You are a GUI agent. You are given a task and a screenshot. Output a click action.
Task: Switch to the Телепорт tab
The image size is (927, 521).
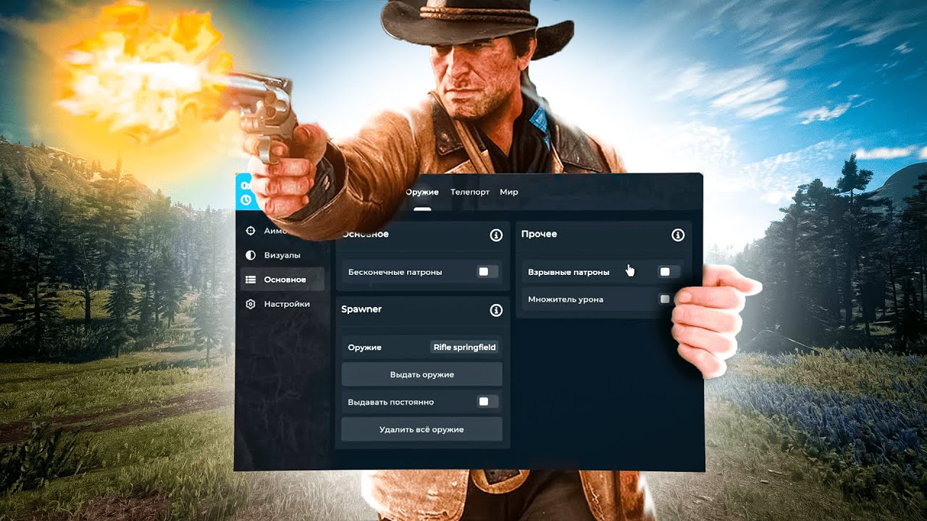[470, 192]
